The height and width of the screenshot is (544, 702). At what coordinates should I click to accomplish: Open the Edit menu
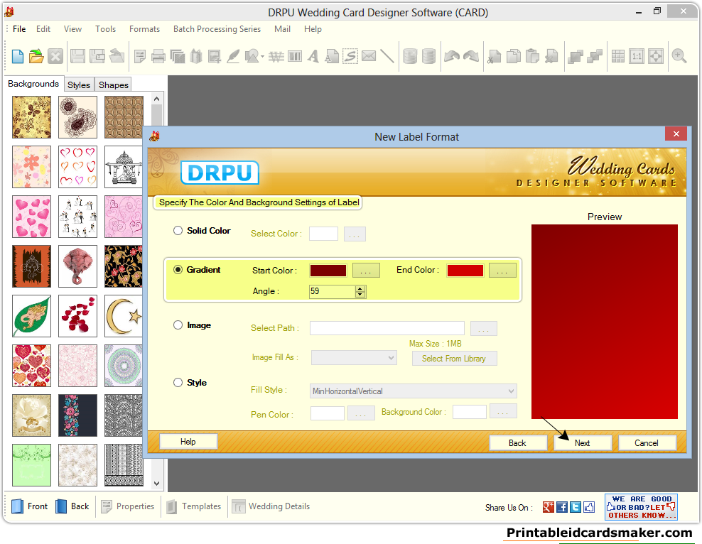[43, 29]
